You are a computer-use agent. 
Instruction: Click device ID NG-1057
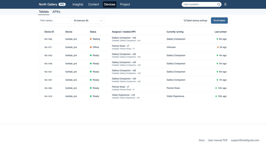(48, 80)
